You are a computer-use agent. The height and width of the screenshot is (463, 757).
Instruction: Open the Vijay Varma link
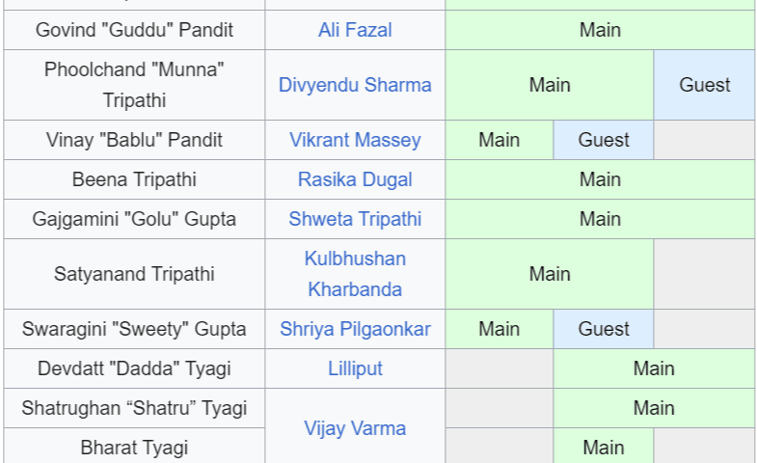click(355, 428)
